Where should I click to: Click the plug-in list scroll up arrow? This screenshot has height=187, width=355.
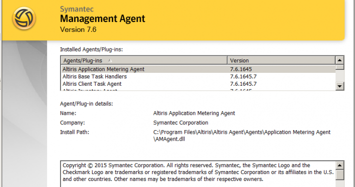pyautogui.click(x=339, y=60)
